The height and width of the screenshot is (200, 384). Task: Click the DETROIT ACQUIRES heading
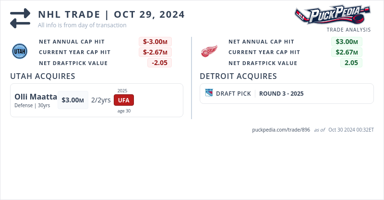click(238, 76)
